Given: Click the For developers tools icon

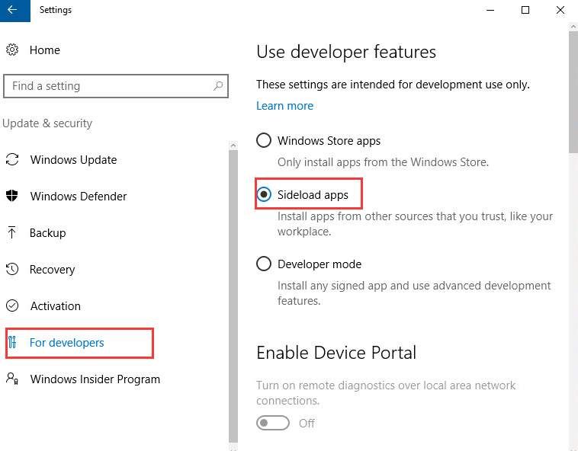Looking at the screenshot, I should [12, 343].
